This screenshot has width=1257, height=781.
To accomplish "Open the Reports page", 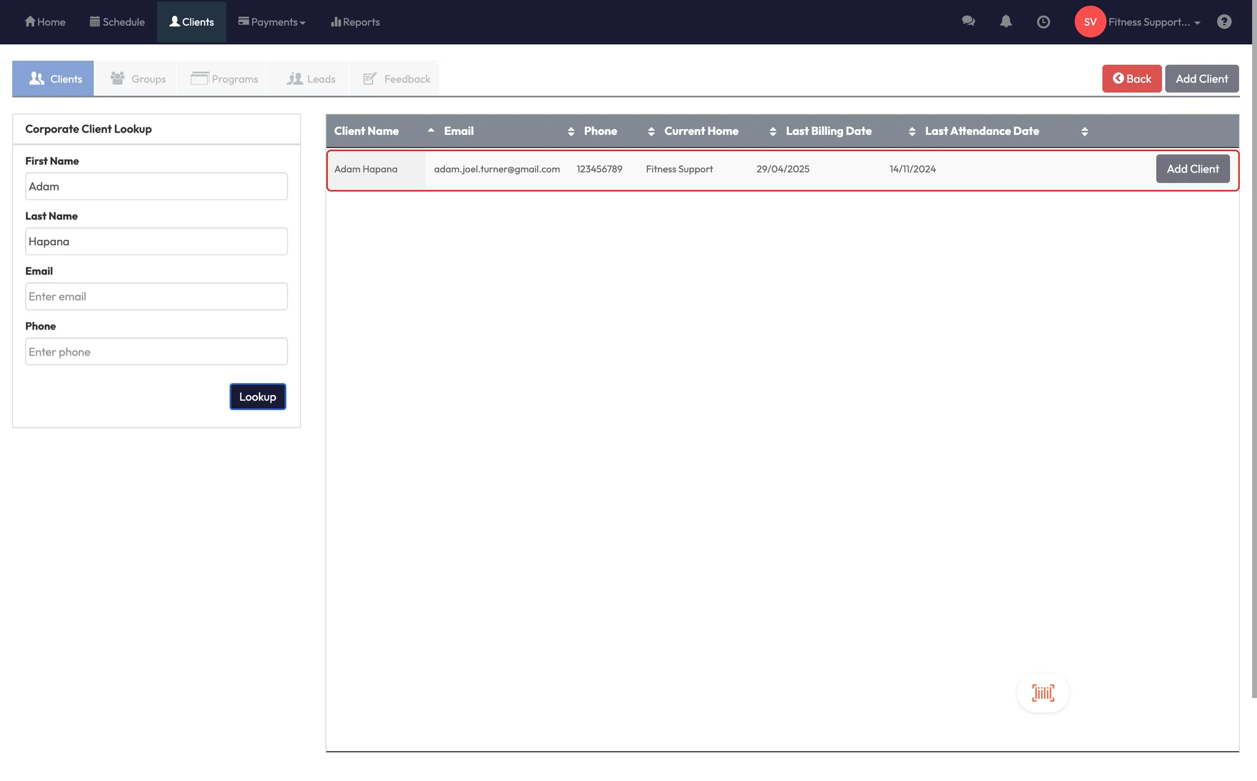I will pos(355,22).
